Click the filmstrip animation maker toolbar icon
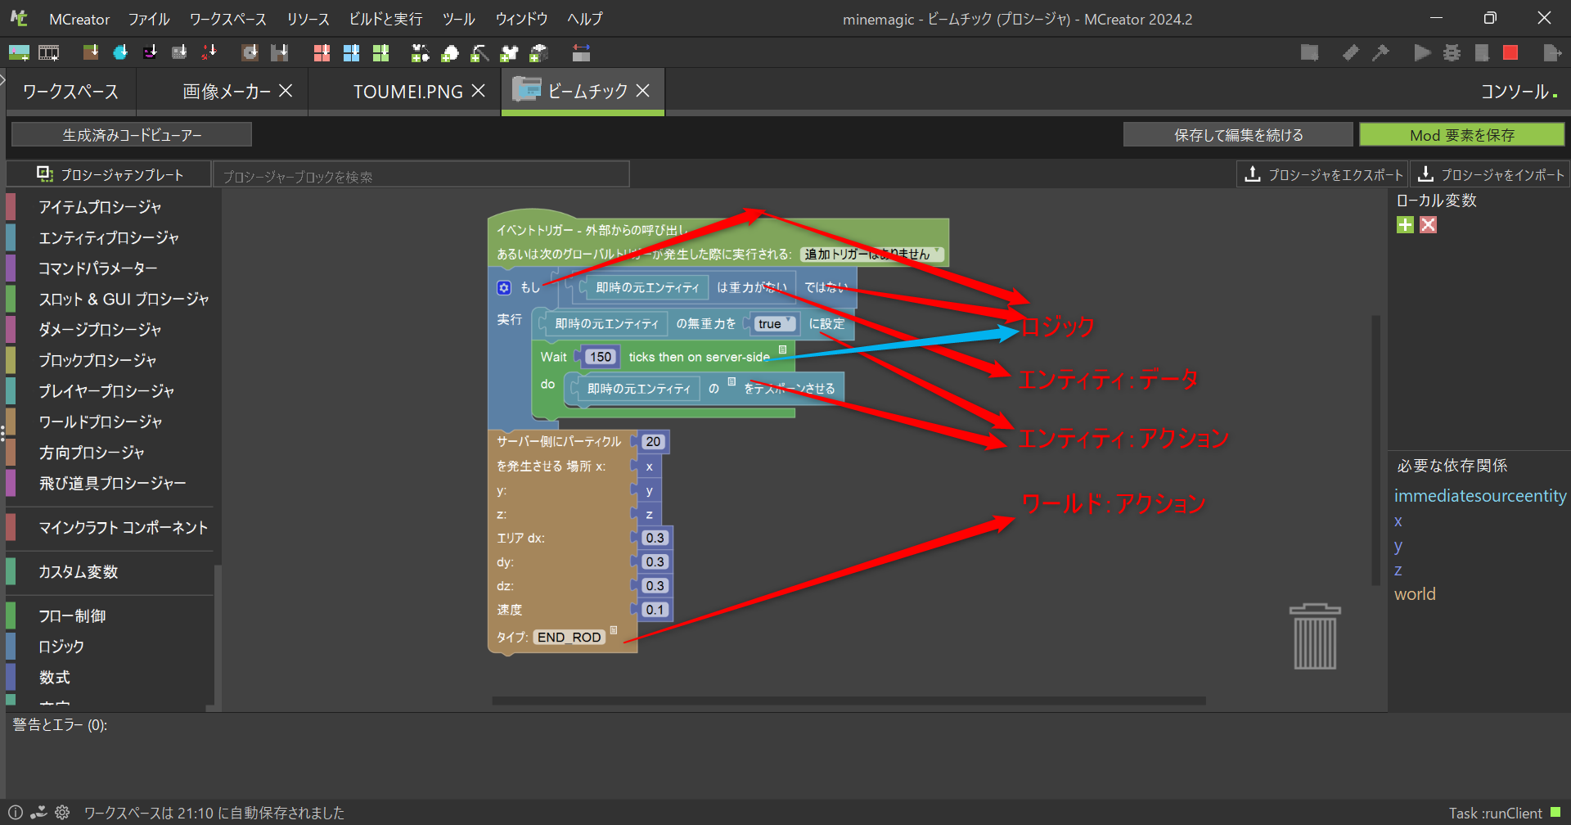The width and height of the screenshot is (1571, 825). pos(49,53)
